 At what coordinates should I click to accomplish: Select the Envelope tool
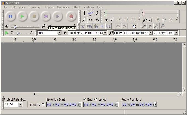91,13
